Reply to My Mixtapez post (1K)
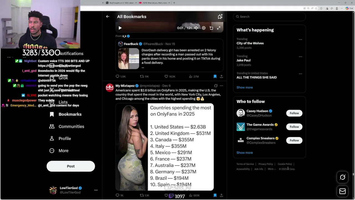The width and height of the screenshot is (355, 200). 120,196
